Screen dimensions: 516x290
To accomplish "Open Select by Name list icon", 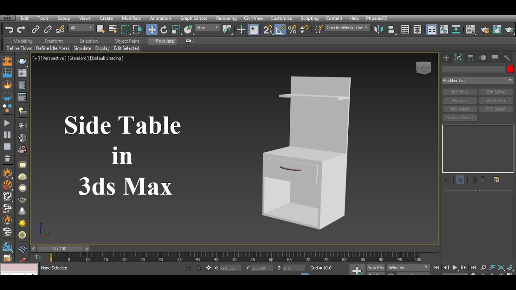I will tap(113, 29).
